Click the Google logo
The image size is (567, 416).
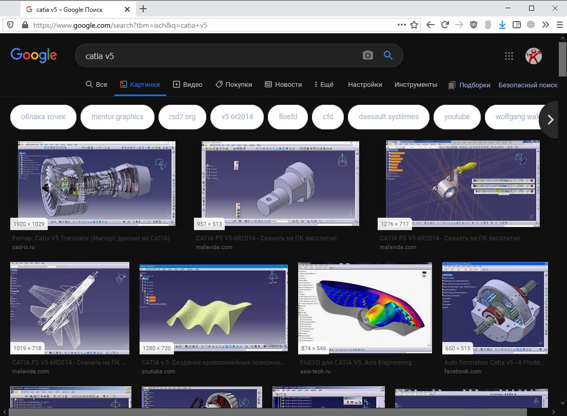click(34, 55)
